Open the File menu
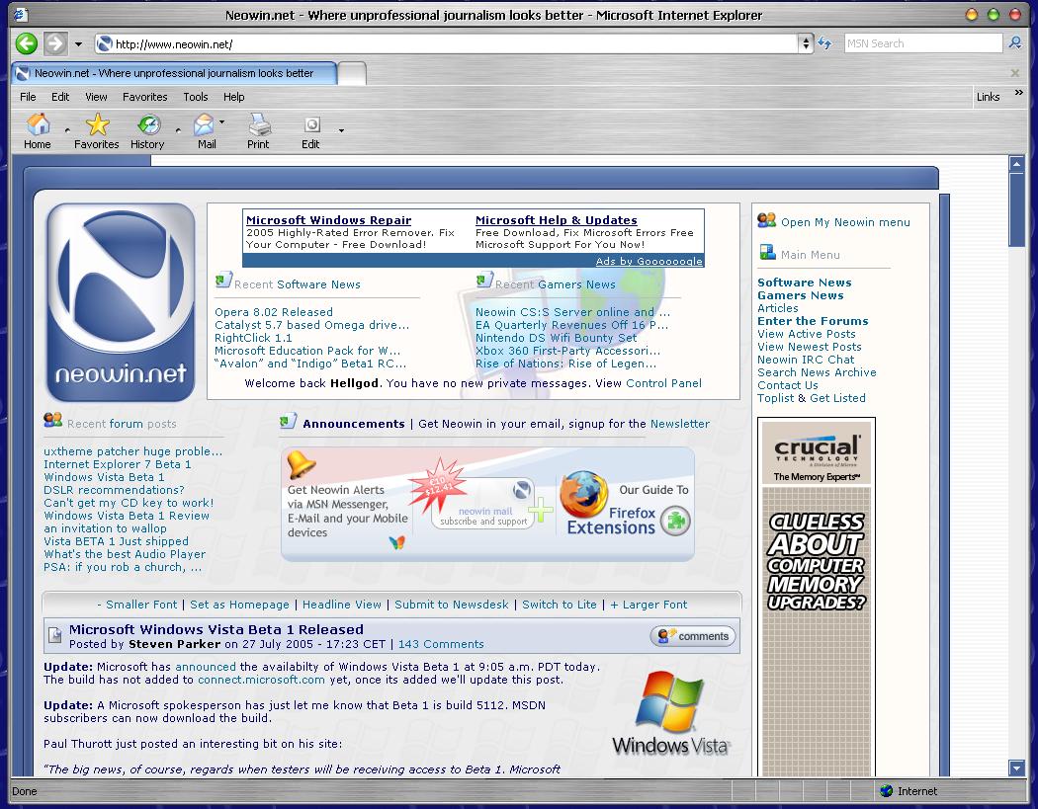 pos(28,97)
